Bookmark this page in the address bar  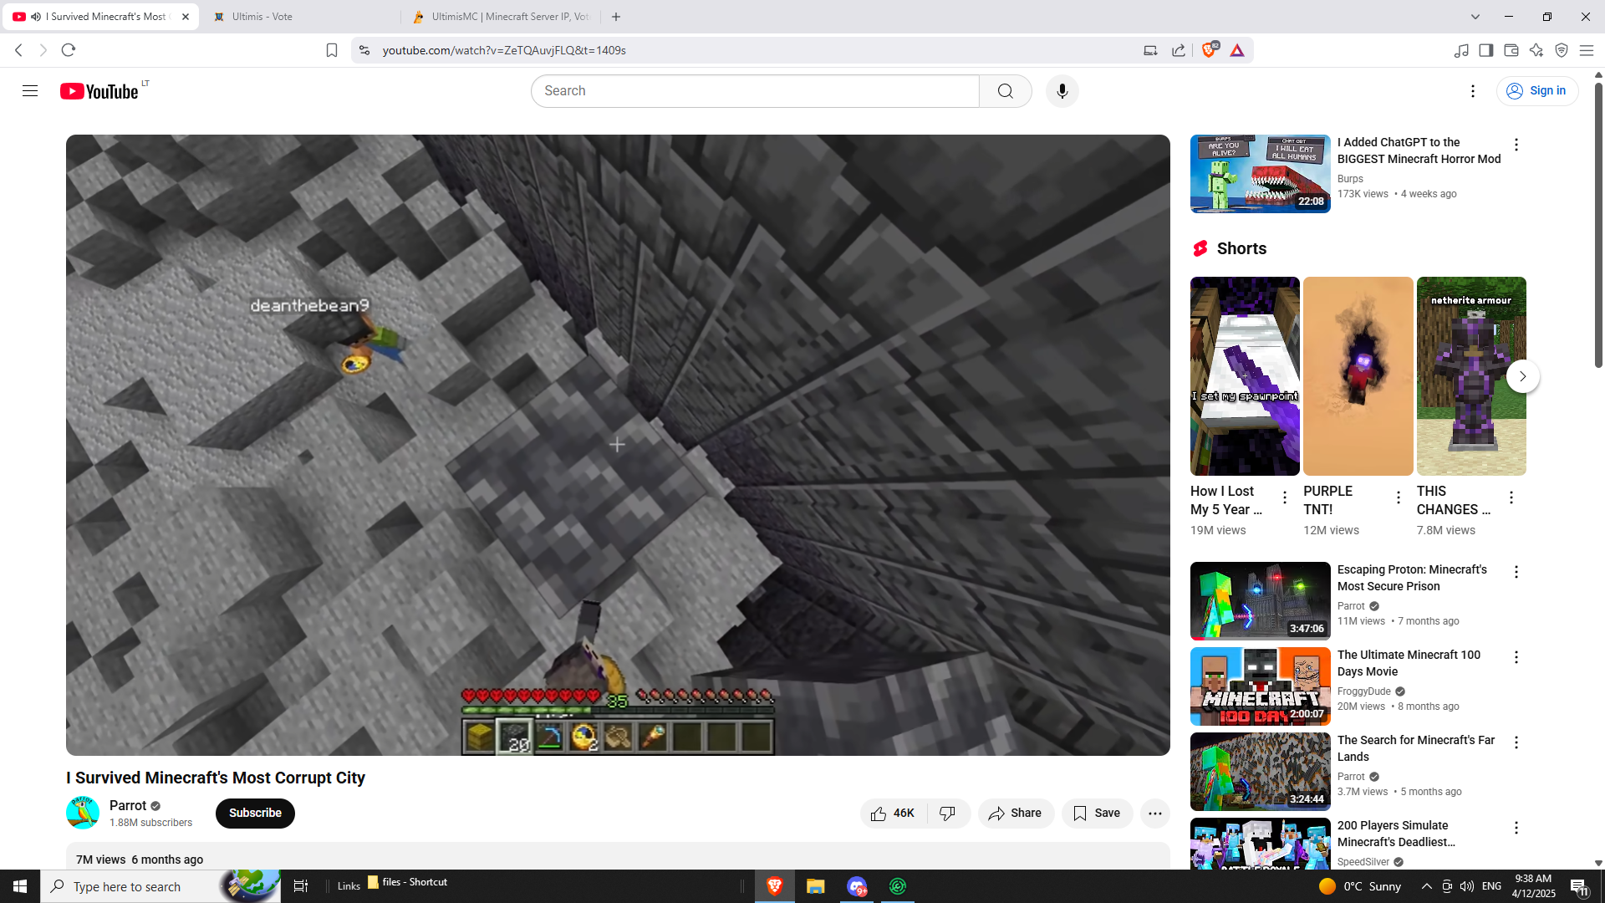[332, 50]
